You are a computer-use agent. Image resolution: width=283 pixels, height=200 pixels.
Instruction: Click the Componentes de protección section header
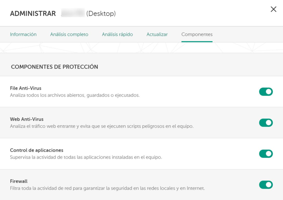[x=55, y=67]
